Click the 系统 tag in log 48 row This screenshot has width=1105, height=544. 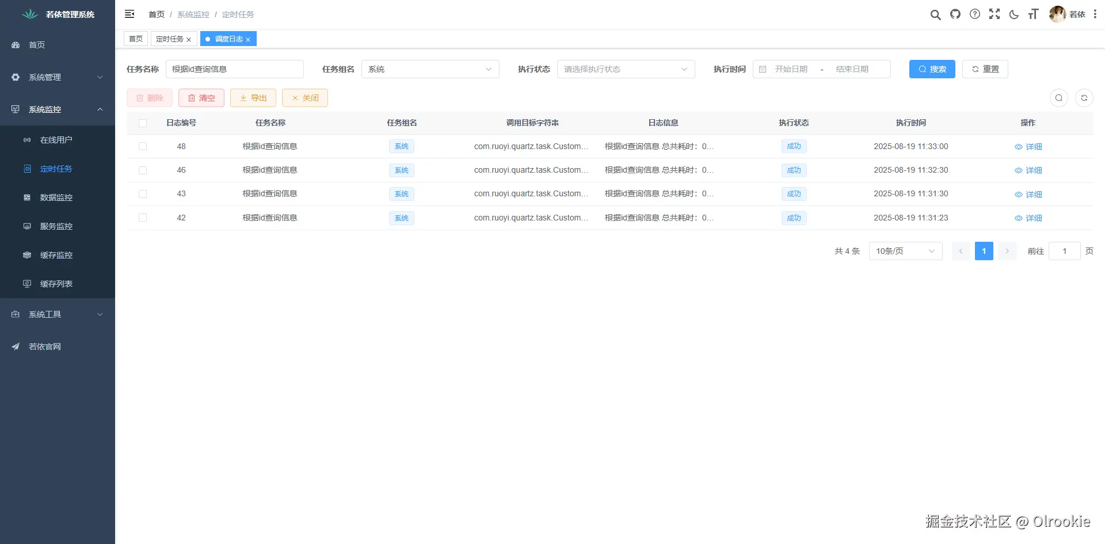pos(402,146)
